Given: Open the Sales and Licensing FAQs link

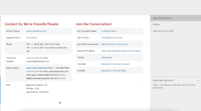Looking at the screenshot, I should pyautogui.click(x=39, y=68).
